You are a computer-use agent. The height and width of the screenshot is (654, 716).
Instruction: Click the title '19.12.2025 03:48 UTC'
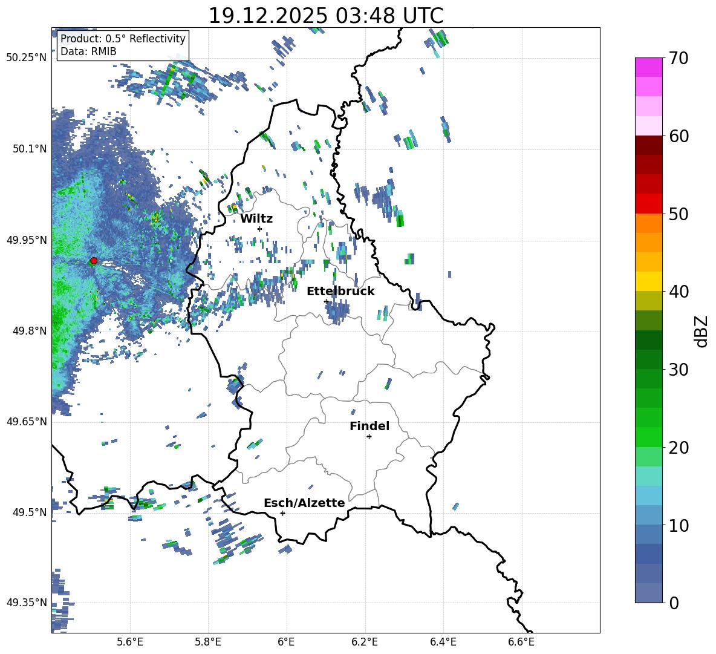click(x=326, y=16)
